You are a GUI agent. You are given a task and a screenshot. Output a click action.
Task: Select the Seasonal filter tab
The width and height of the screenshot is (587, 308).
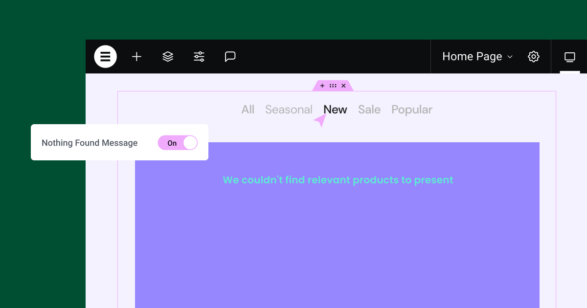(x=289, y=110)
